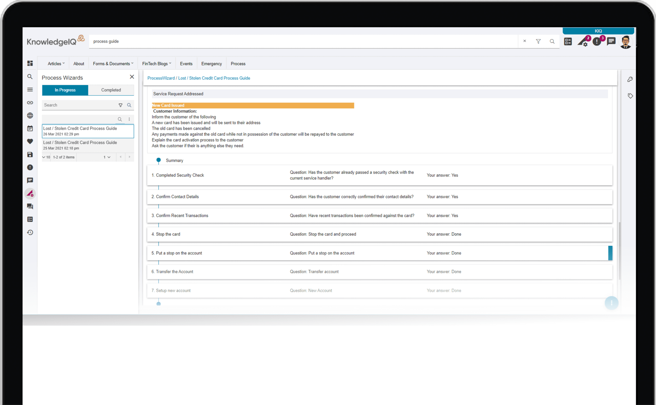Select step 3 Confirm Recent Transactions

[380, 216]
